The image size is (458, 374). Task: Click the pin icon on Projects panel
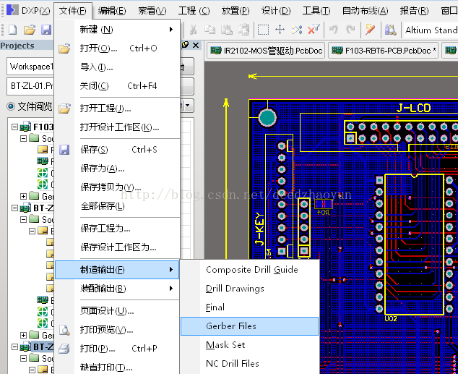point(185,45)
